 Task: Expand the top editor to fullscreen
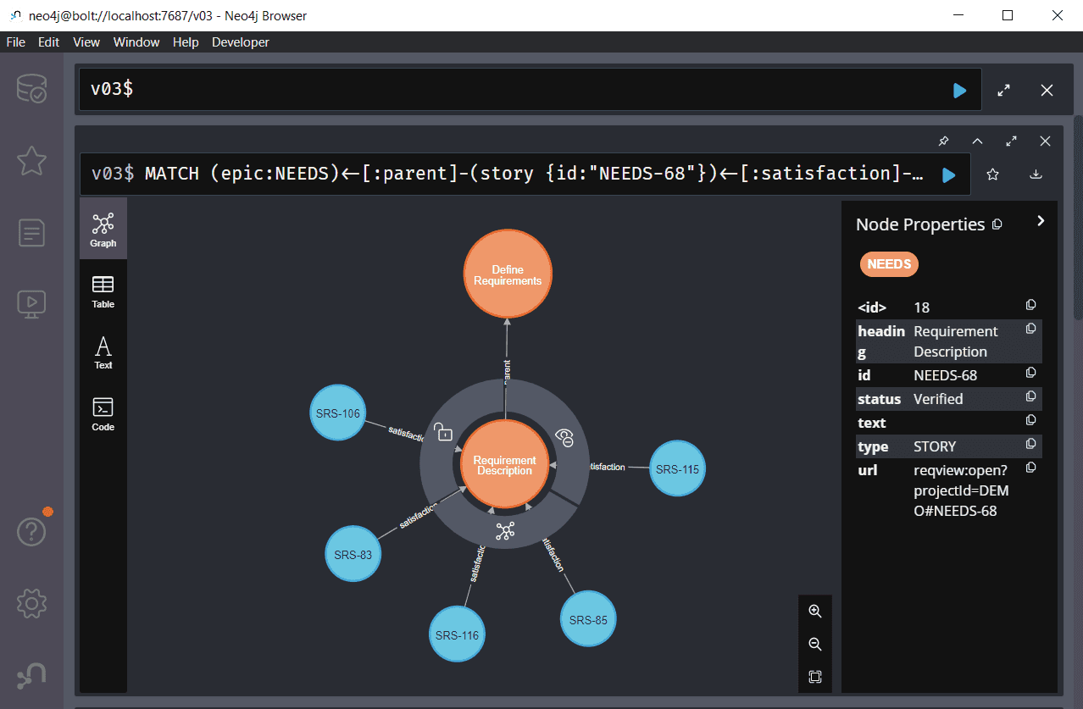coord(1003,90)
